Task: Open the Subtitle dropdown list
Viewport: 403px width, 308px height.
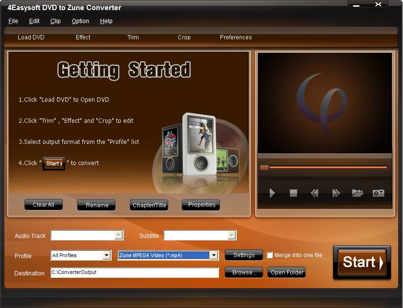Action: pos(231,235)
